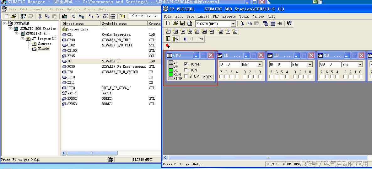
Task: Switch to Small Icons view
Action: click(x=98, y=16)
